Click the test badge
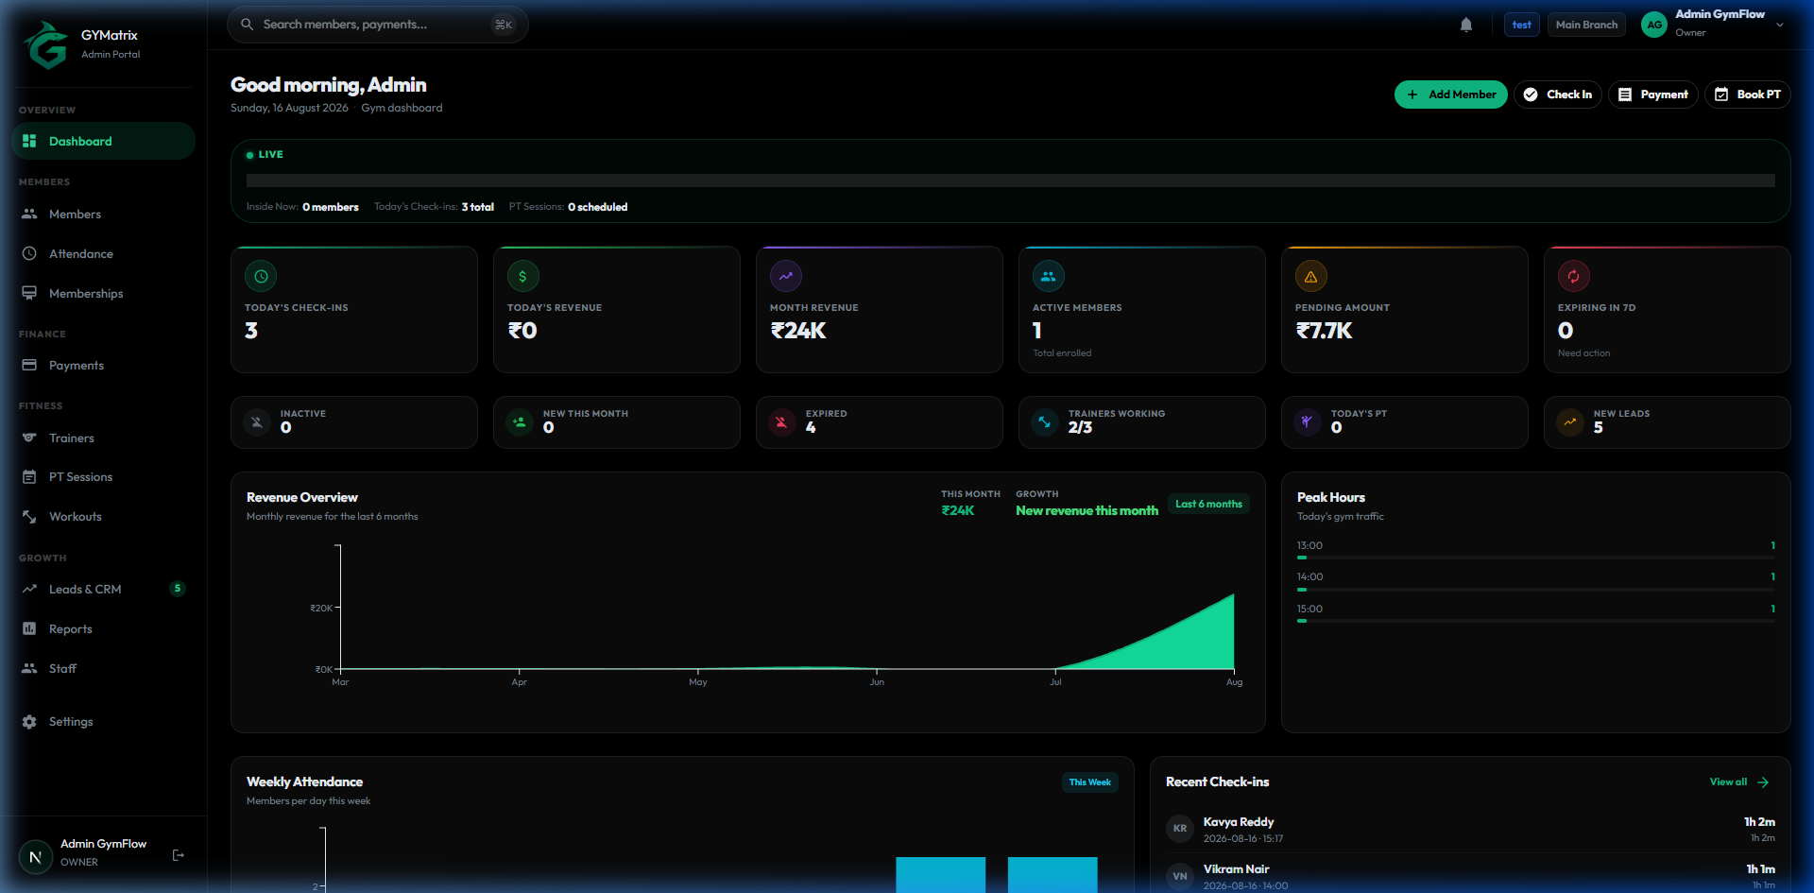1814x893 pixels. (x=1521, y=25)
